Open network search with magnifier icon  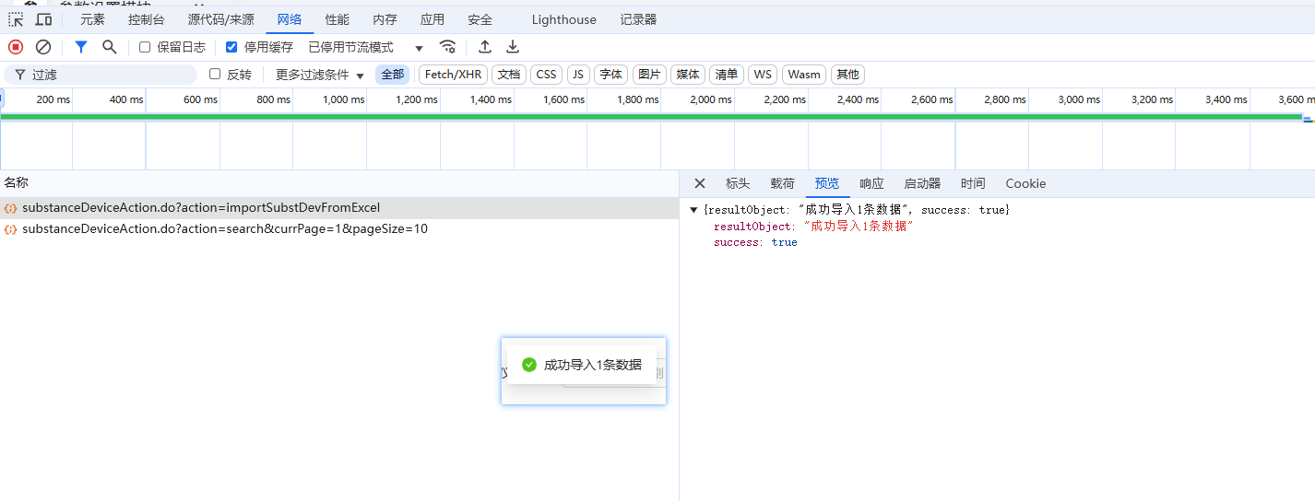point(109,47)
